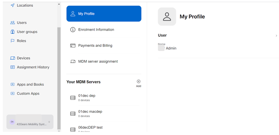Select Roles in the sidebar

pos(21,41)
